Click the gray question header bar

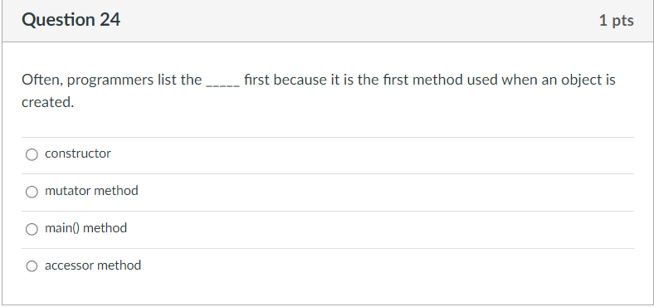tap(328, 21)
